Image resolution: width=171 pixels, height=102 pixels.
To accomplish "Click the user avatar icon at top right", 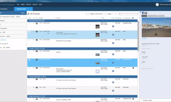I will [x=157, y=5].
